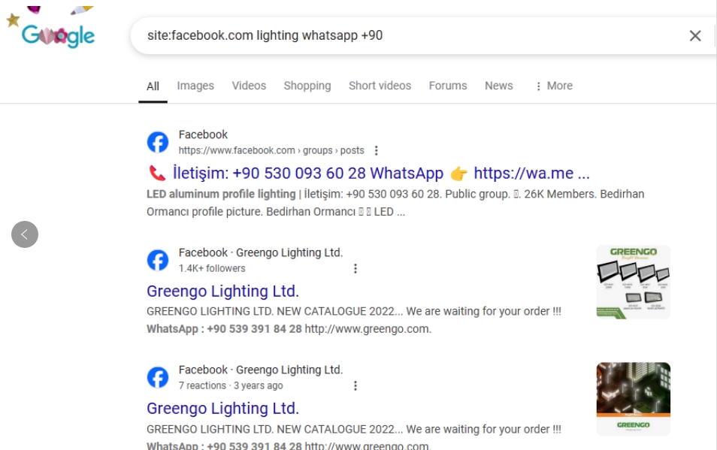The width and height of the screenshot is (717, 450).
Task: Click the '1.4K+ followers' text
Action: [212, 268]
